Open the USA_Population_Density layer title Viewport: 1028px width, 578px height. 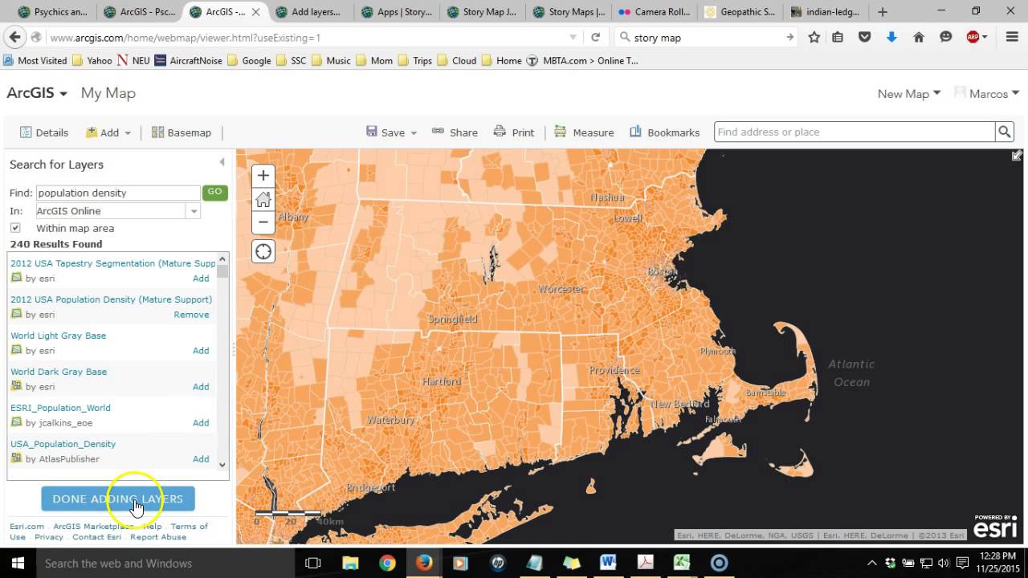point(63,444)
